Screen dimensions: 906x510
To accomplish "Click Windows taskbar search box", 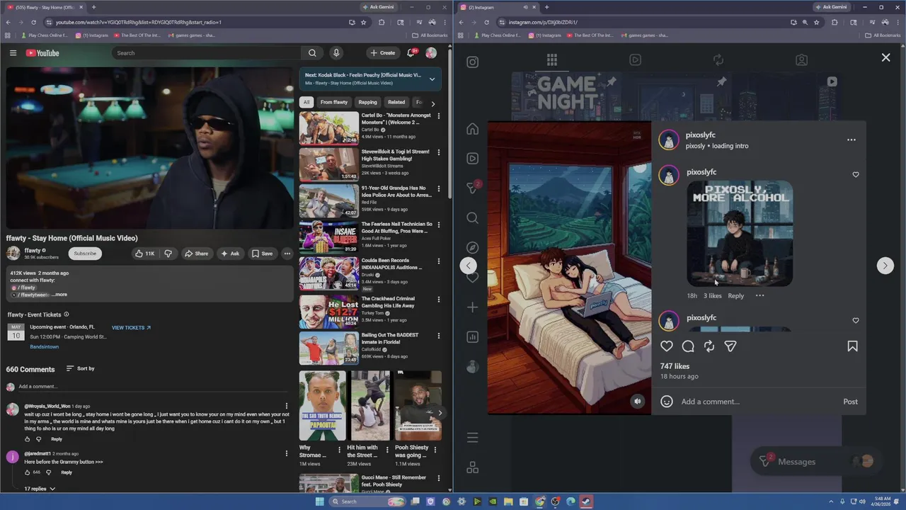I will 366,501.
